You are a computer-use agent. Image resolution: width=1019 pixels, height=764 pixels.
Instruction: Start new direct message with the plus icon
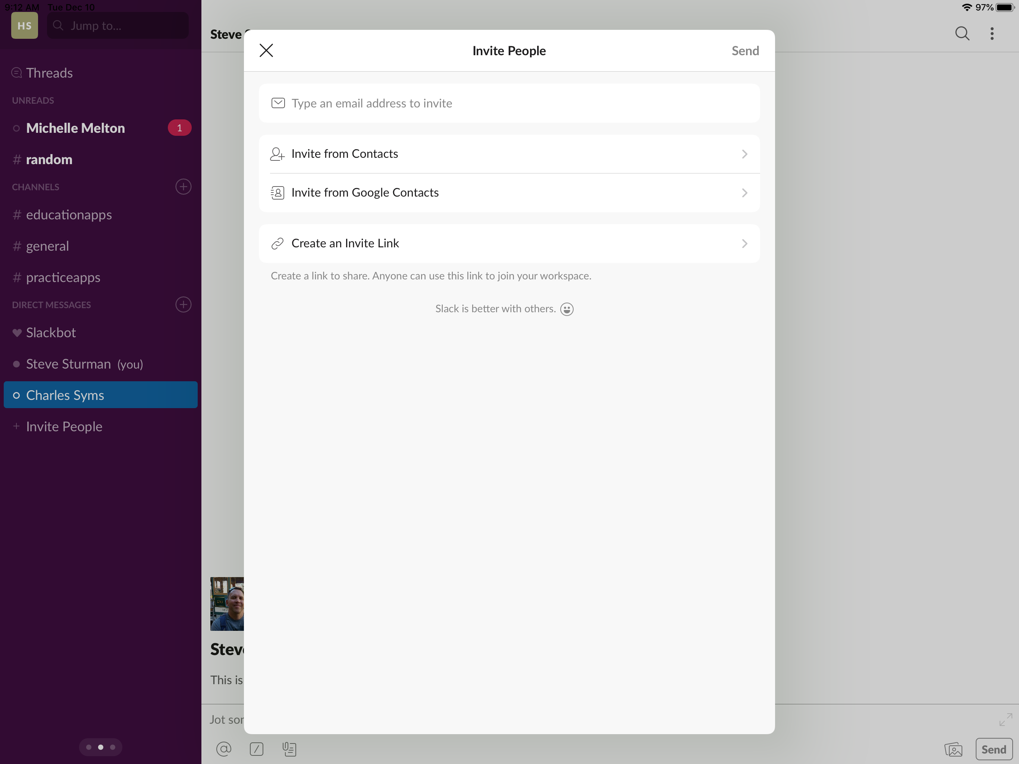click(x=184, y=304)
